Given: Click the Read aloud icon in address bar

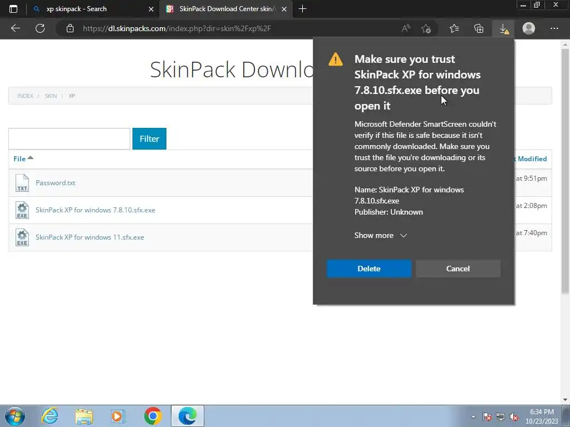Looking at the screenshot, I should (x=406, y=28).
